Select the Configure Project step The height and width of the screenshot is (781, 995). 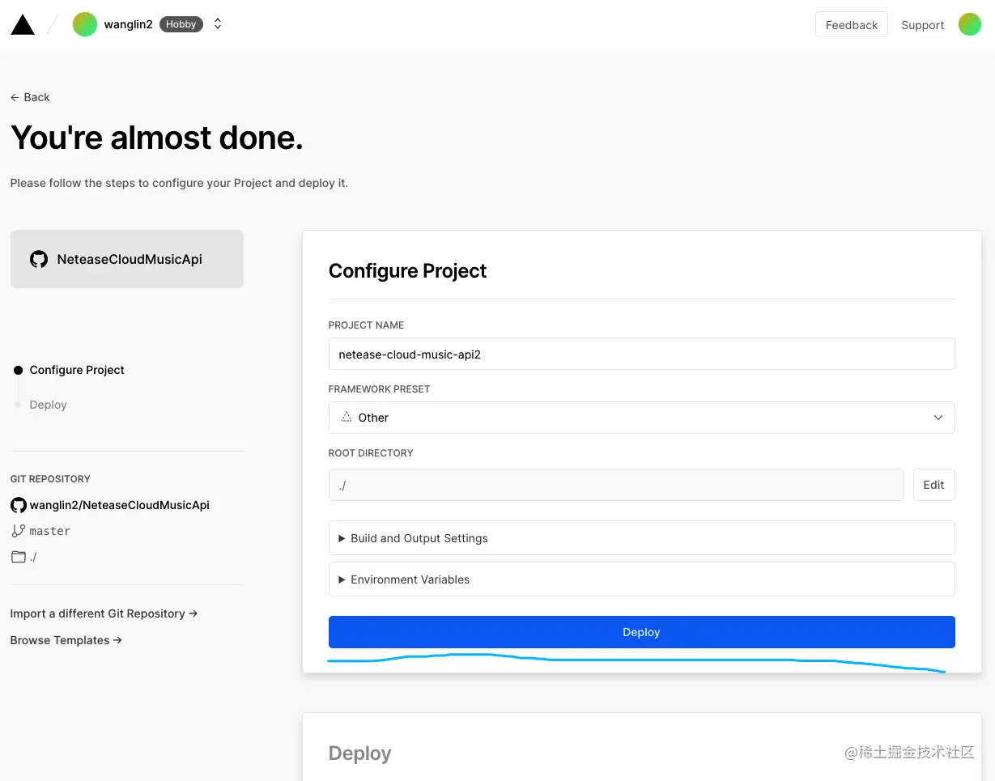click(77, 370)
